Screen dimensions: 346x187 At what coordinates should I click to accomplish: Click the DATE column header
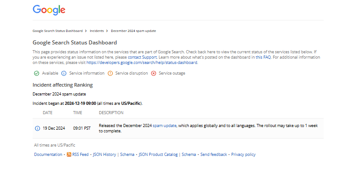[x=48, y=113]
